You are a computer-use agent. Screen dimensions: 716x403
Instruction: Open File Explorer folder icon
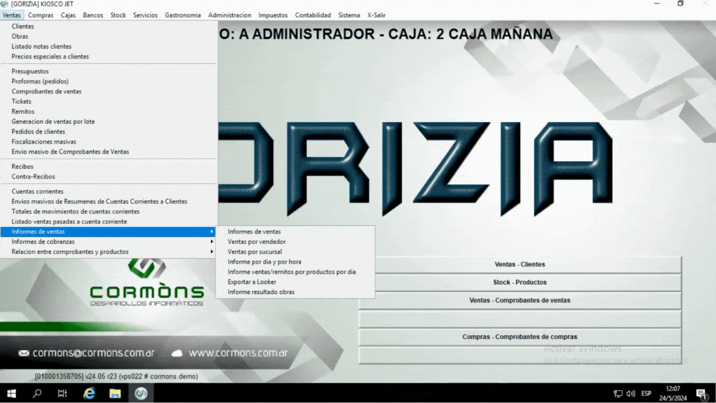(x=114, y=394)
